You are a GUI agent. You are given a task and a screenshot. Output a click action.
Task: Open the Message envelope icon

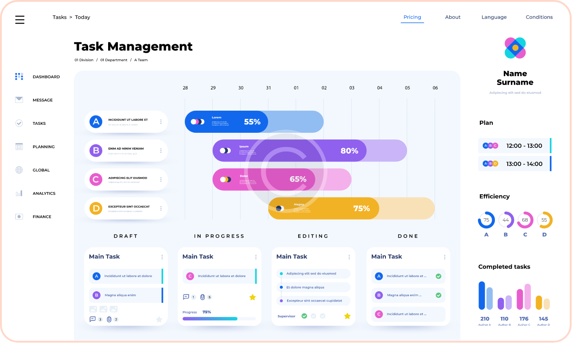coord(19,100)
